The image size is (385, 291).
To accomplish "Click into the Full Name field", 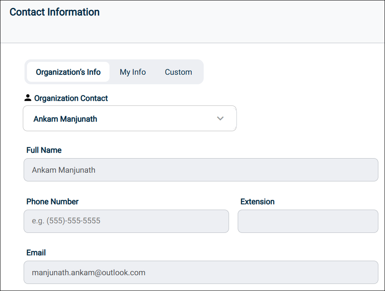I will (201, 170).
